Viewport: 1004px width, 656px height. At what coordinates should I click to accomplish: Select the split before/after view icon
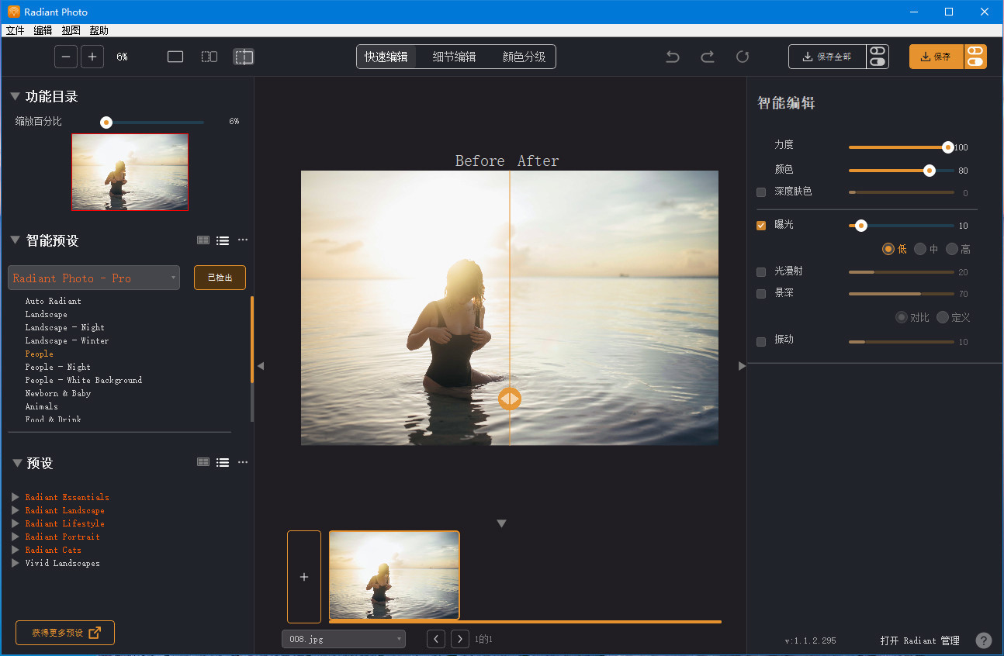[244, 56]
